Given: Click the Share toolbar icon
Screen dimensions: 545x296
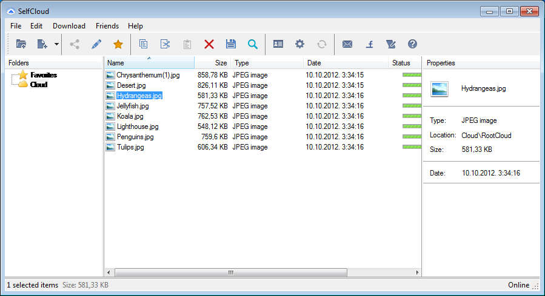Looking at the screenshot, I should [x=75, y=44].
